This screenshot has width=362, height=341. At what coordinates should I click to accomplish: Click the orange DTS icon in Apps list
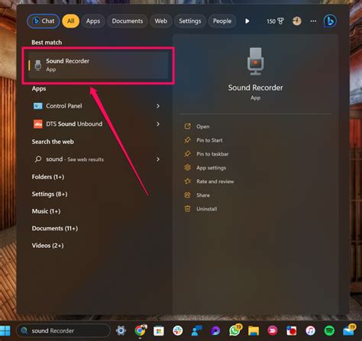(x=38, y=124)
